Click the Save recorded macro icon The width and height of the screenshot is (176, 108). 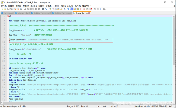tap(104, 9)
